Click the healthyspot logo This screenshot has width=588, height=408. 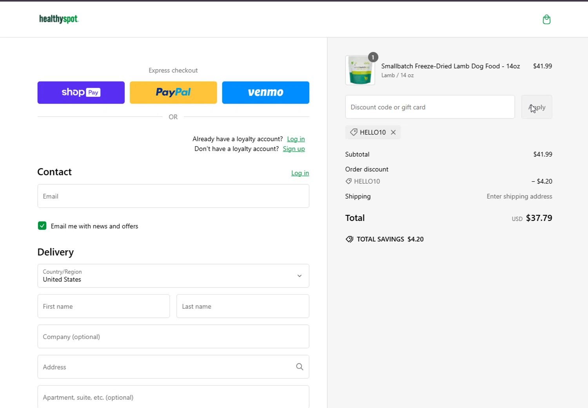[59, 19]
